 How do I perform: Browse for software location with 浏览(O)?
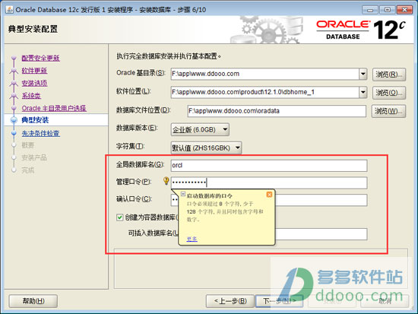pyautogui.click(x=389, y=93)
